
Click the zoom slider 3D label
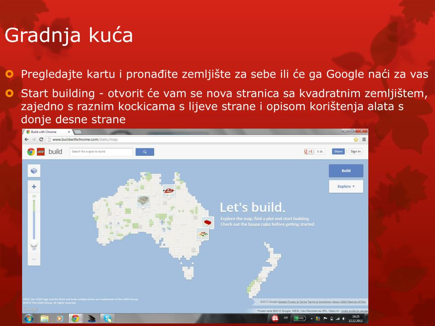click(34, 196)
